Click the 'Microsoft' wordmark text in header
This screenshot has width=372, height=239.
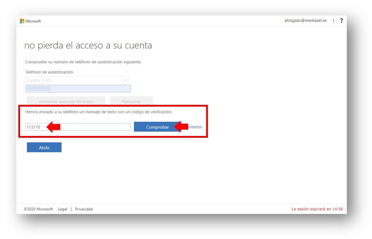[x=33, y=21]
